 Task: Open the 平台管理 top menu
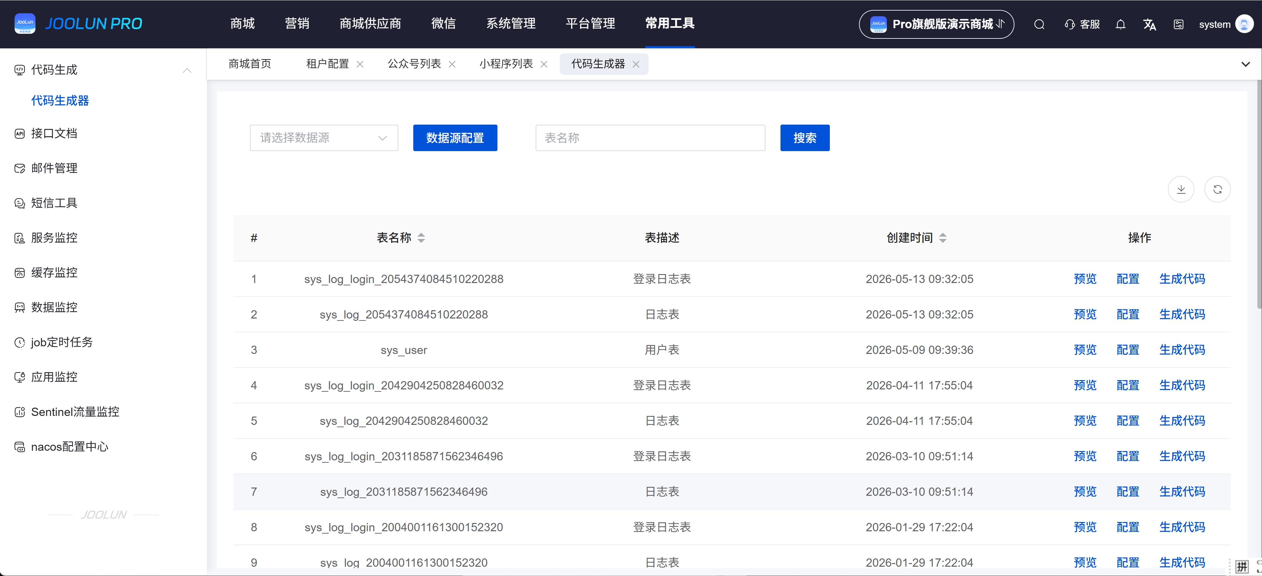point(590,24)
